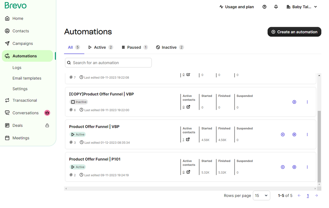
Task: Click the crown icon beside Conversations
Action: pyautogui.click(x=47, y=113)
